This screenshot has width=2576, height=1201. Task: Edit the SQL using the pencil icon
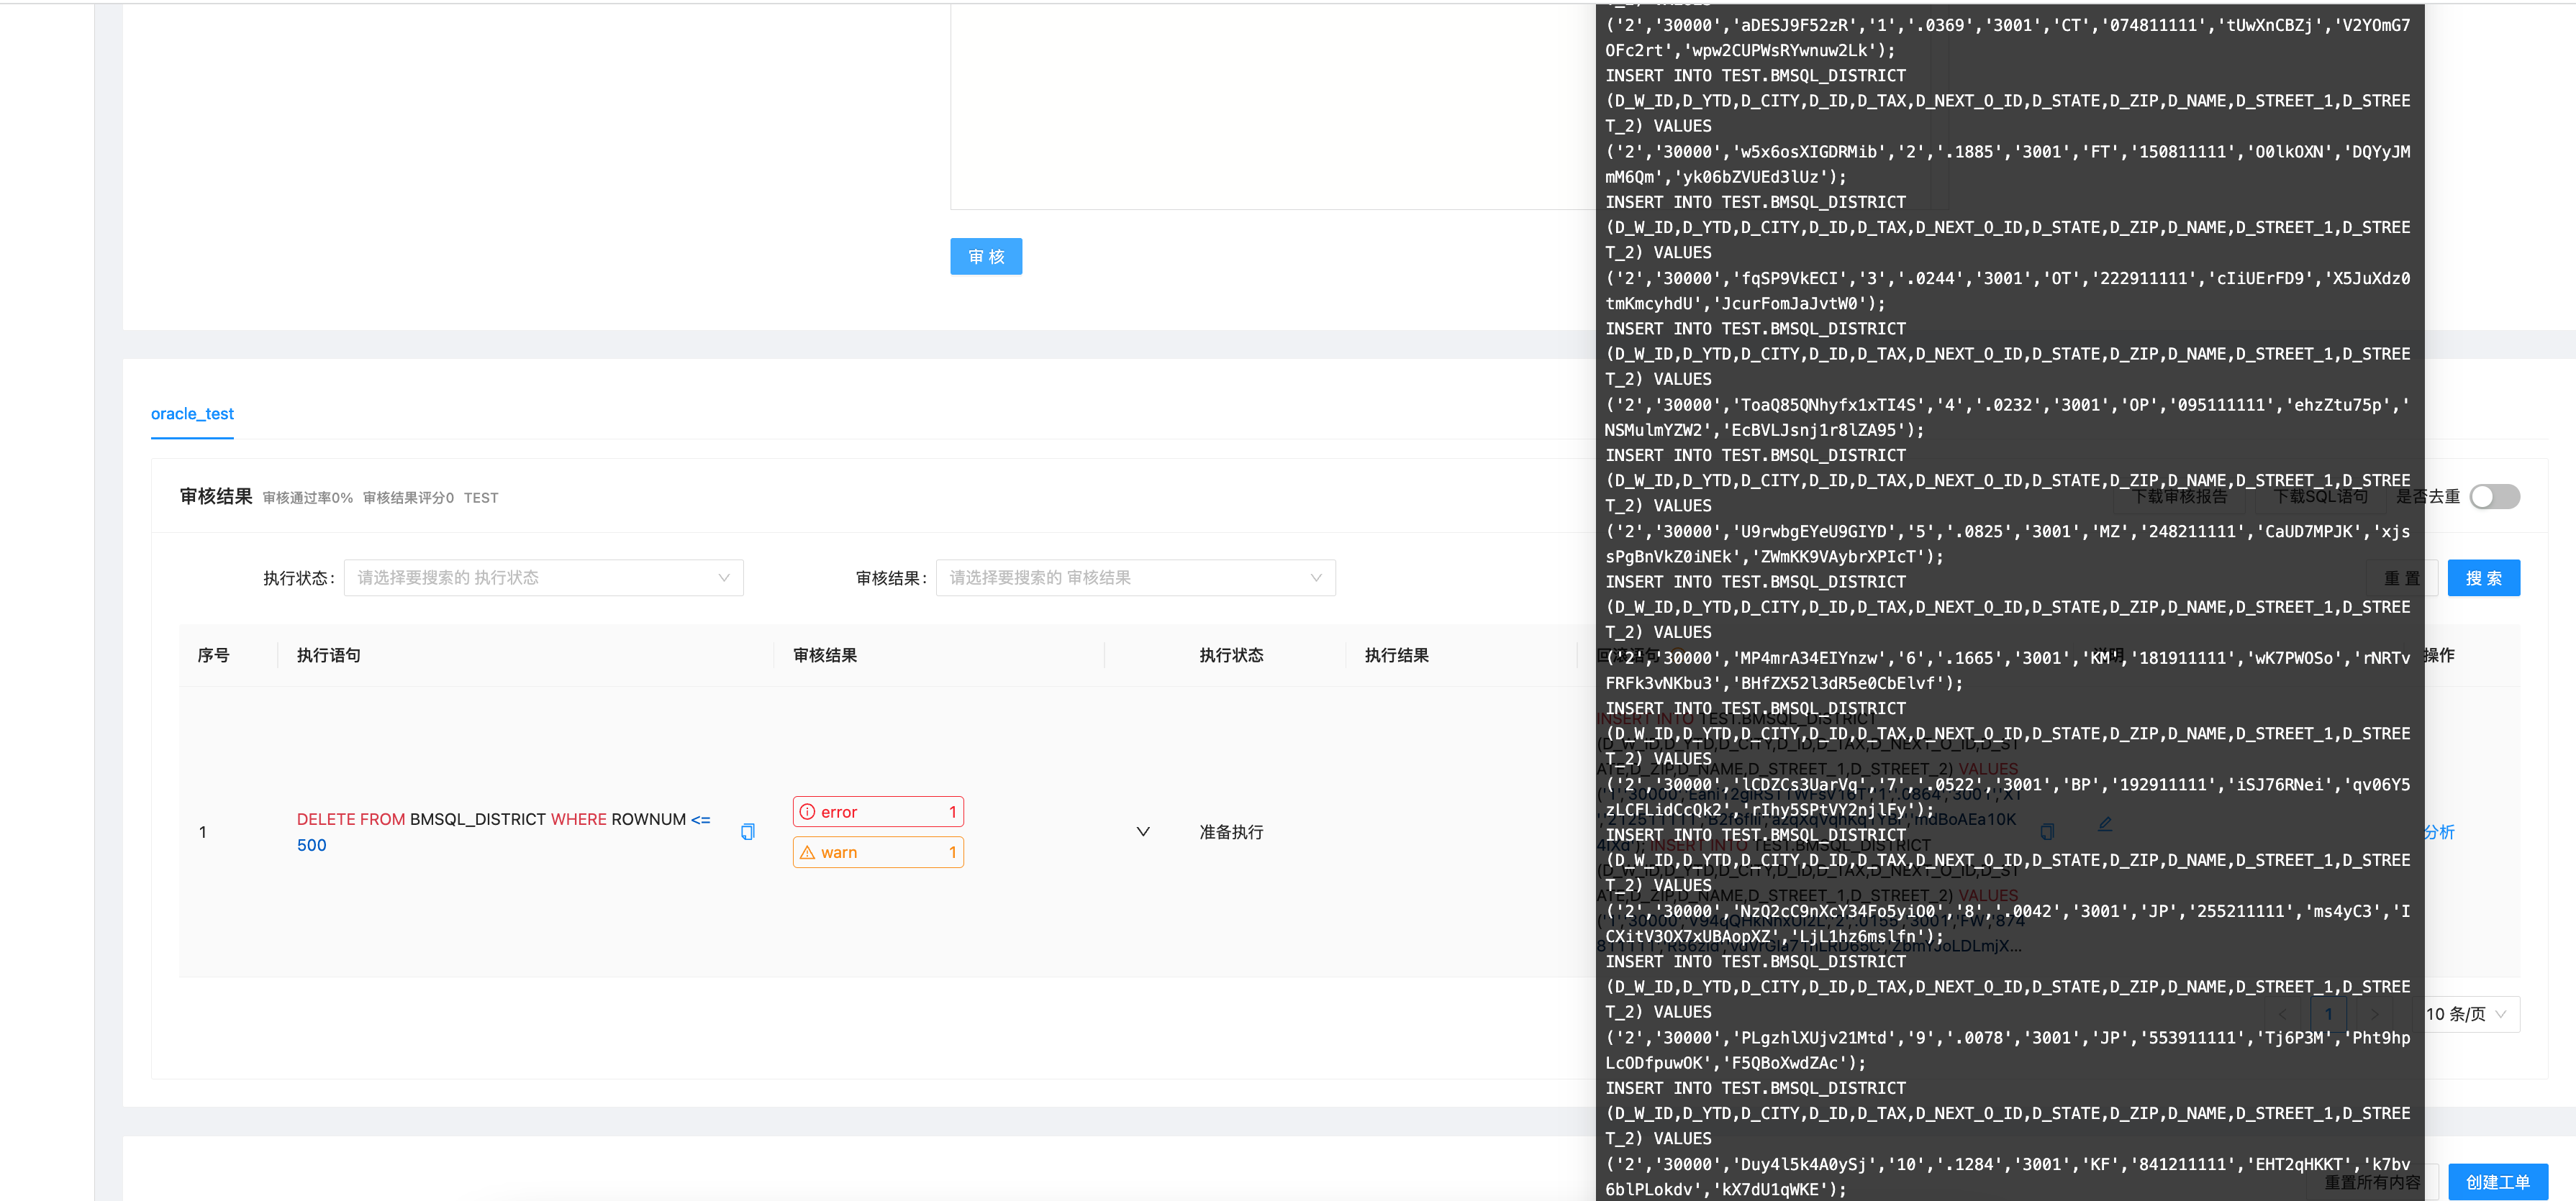tap(2105, 824)
